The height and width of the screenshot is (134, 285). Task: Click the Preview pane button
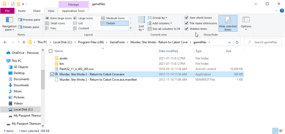pos(29,20)
